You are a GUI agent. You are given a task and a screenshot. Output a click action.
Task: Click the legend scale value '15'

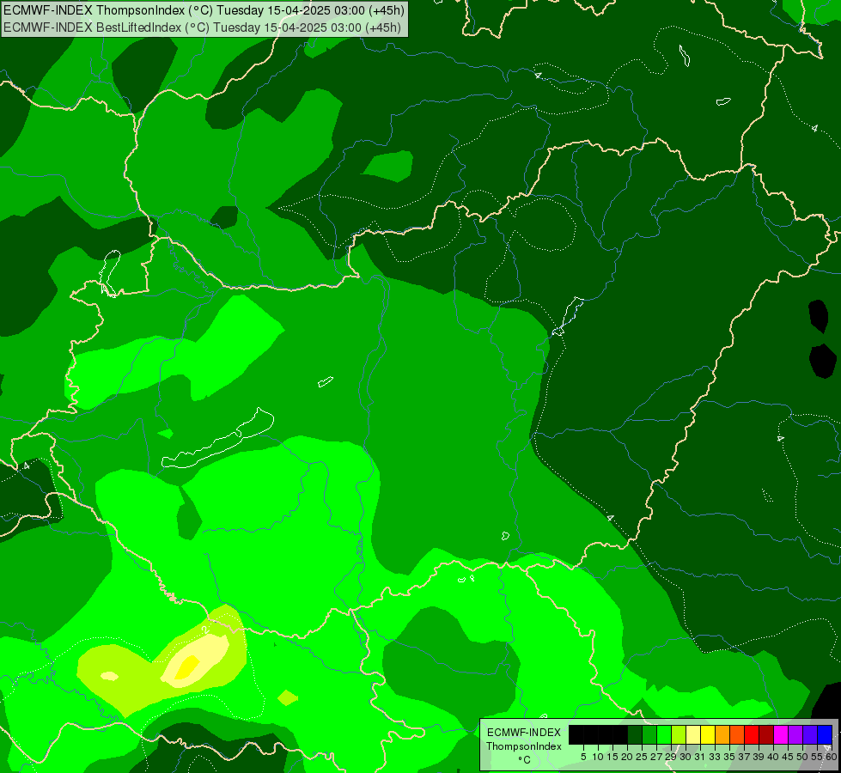pos(612,757)
